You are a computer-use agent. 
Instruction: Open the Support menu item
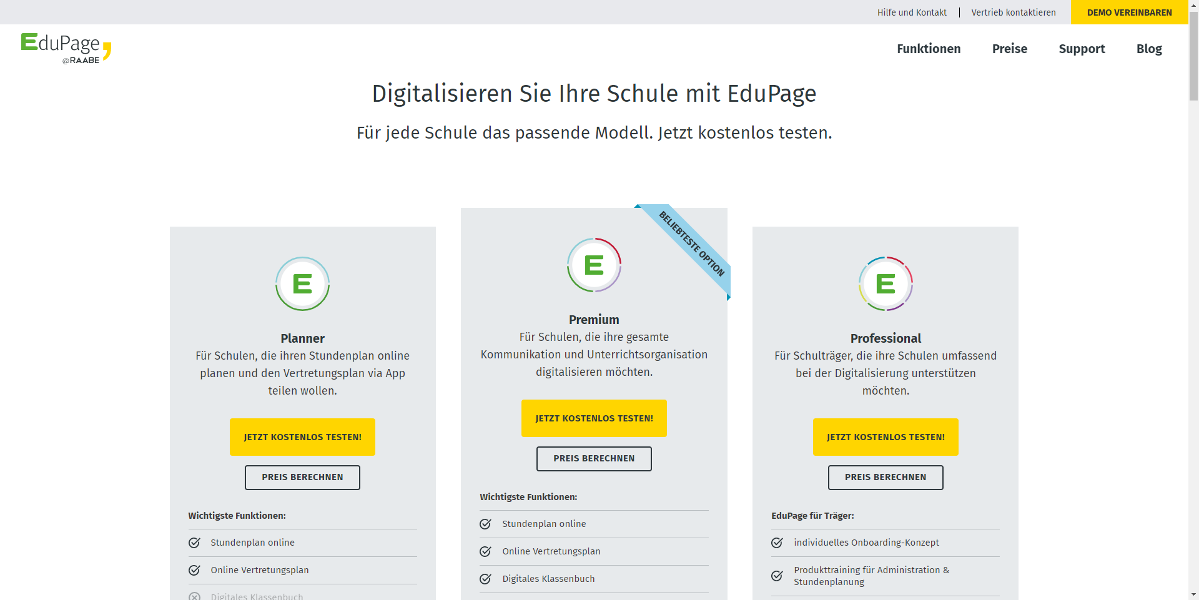click(x=1082, y=49)
